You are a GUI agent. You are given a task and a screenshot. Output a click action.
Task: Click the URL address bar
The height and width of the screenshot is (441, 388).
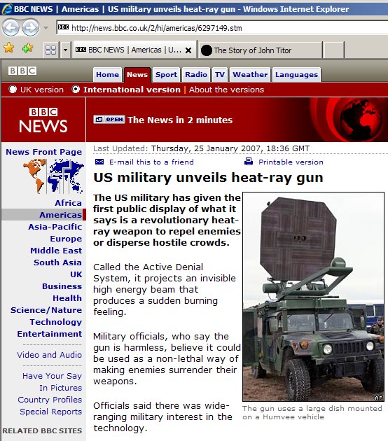point(222,28)
